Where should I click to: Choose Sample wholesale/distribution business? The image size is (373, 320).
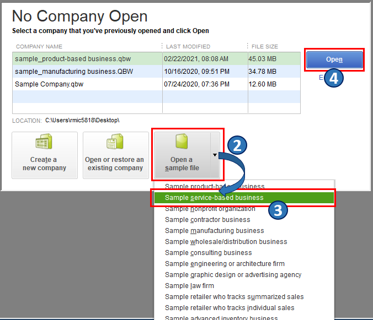click(x=226, y=242)
